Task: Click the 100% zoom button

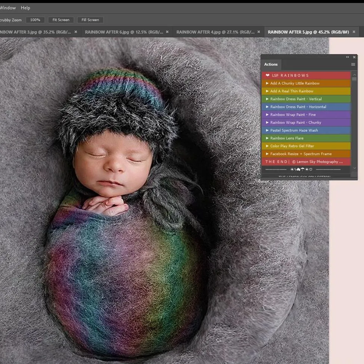Action: (x=35, y=20)
